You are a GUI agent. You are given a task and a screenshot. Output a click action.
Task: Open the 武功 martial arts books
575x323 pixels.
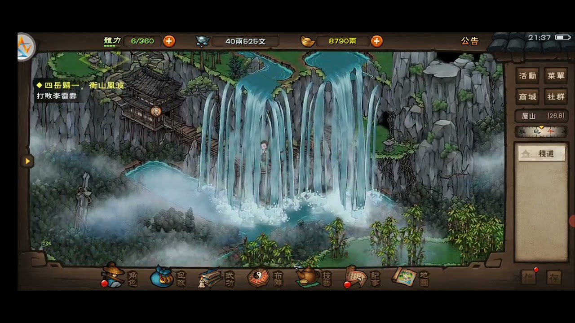217,278
